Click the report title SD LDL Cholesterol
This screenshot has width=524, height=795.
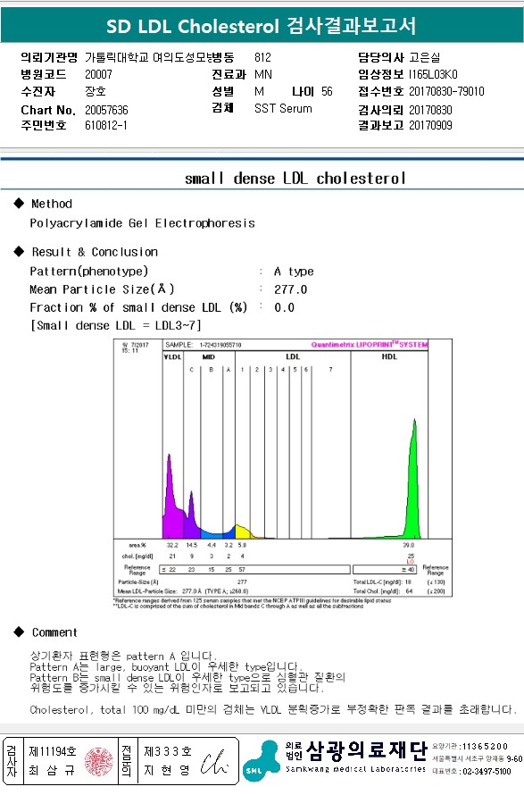(x=261, y=25)
